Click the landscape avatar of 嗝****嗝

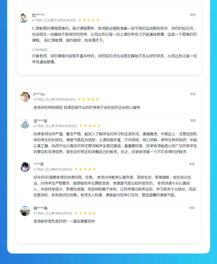tap(25, 211)
